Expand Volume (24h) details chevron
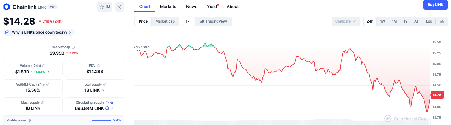The width and height of the screenshot is (451, 125). click(48, 72)
